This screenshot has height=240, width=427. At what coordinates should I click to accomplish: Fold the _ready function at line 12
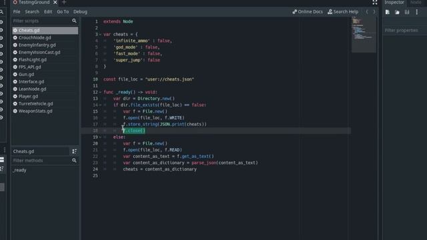point(100,92)
